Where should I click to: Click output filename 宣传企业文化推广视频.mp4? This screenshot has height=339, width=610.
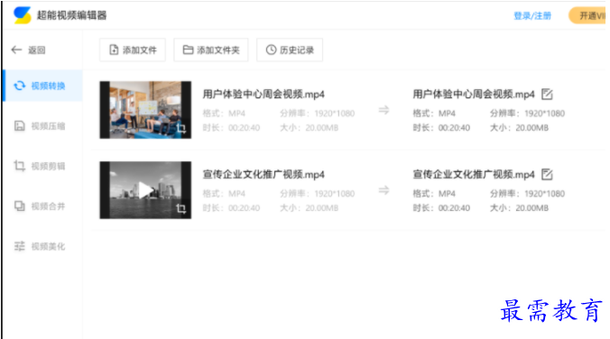point(474,175)
